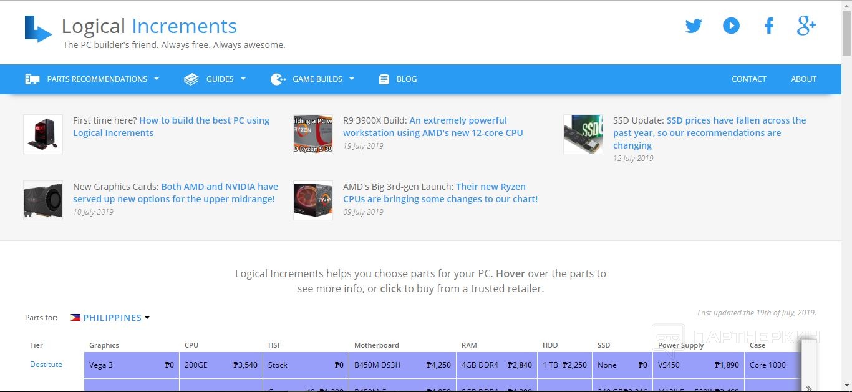Screen dimensions: 852x392
Task: Visit the Facebook page icon
Action: (769, 26)
